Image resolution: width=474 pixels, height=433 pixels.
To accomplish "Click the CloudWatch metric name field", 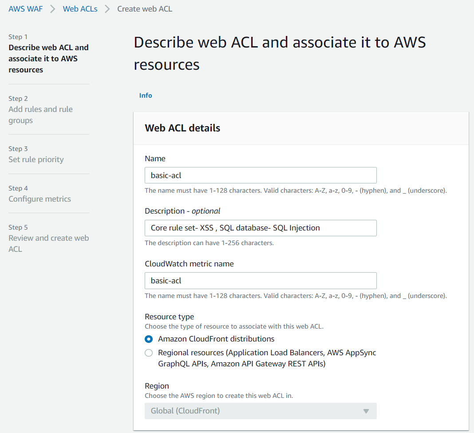I will tap(261, 281).
